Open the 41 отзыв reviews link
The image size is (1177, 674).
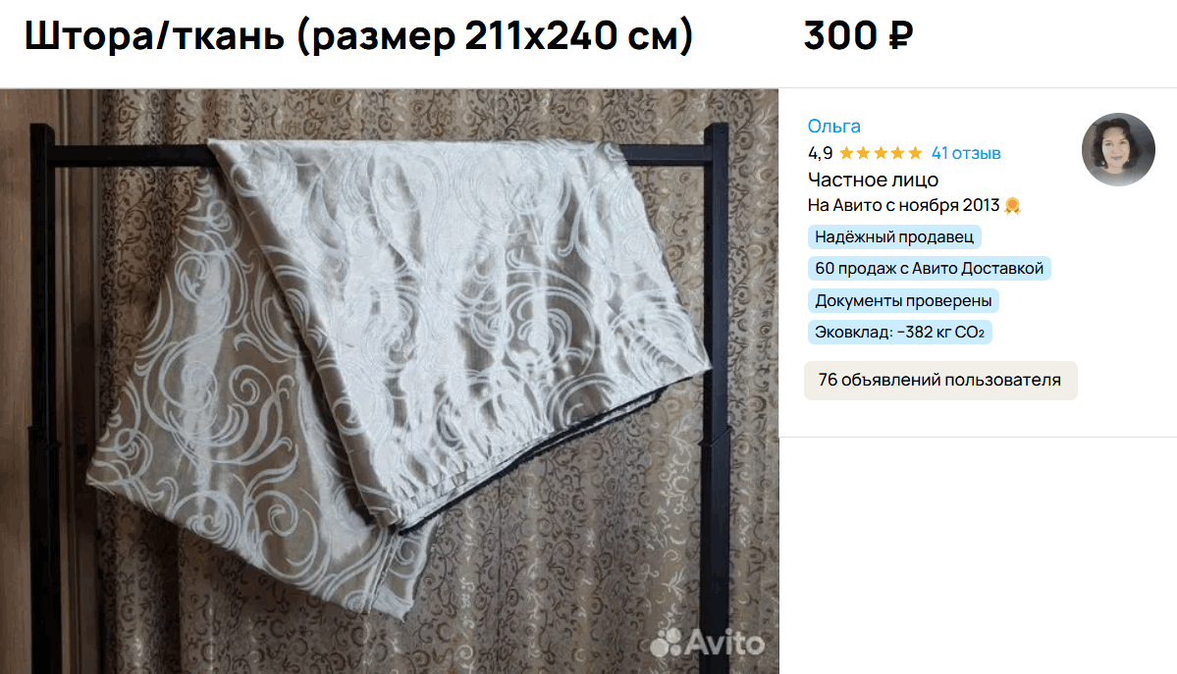point(965,153)
